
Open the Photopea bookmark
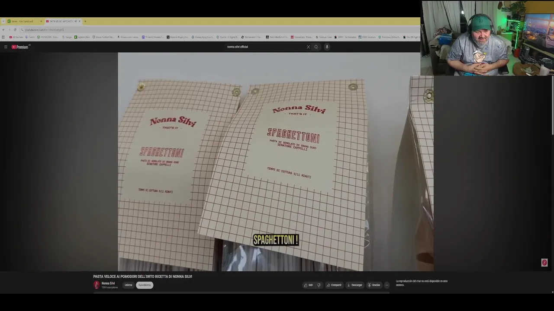click(x=389, y=37)
